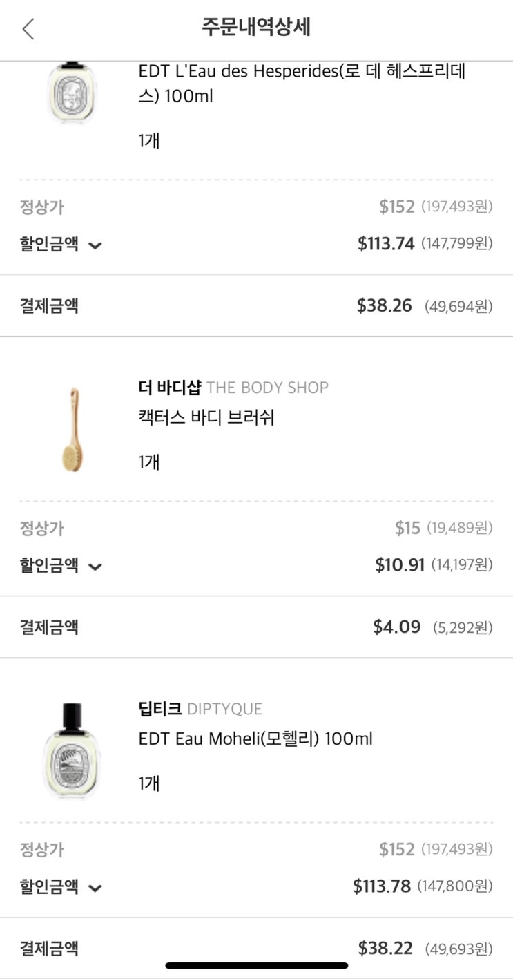Screen dimensions: 513x979
Task: Tap the EDT L'Eau des Hesperides product title
Action: pos(301,83)
